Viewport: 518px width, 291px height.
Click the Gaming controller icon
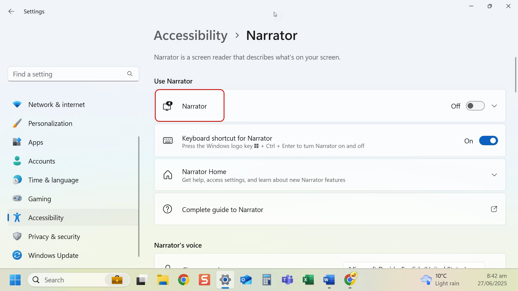[17, 199]
